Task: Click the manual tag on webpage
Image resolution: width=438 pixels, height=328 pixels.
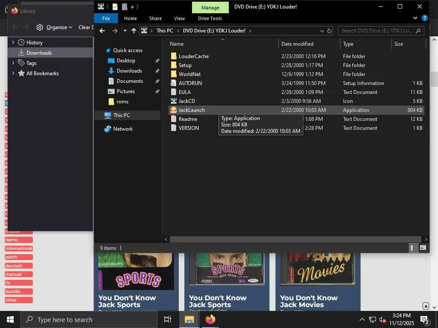Action: point(19,275)
